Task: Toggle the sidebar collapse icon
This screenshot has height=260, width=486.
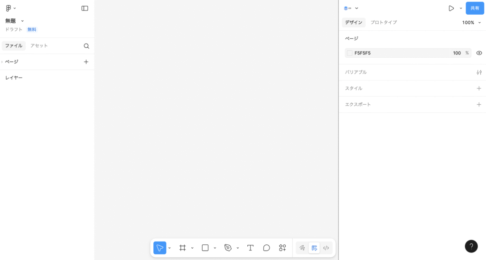Action: (84, 9)
